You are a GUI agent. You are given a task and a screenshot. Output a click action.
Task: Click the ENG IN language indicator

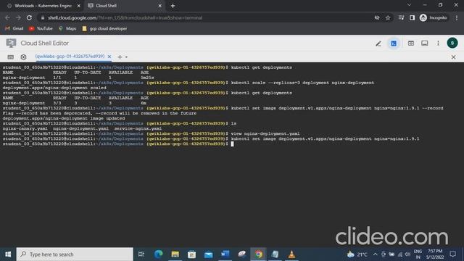click(x=418, y=254)
